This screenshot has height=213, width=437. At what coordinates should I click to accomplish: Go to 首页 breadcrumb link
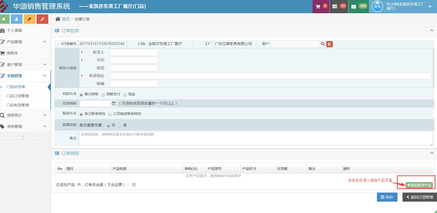(66, 19)
